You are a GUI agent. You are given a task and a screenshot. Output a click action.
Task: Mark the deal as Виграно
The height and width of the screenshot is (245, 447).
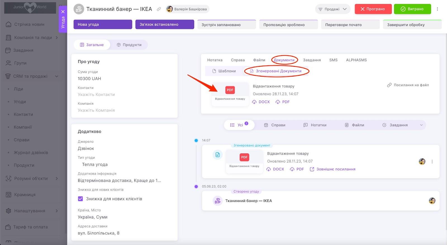click(x=412, y=9)
